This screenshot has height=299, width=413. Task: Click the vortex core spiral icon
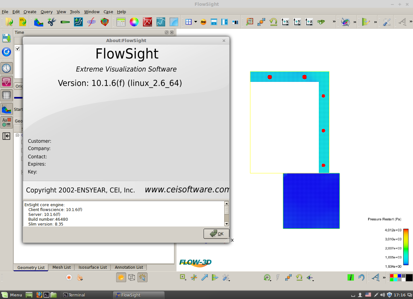pyautogui.click(x=92, y=22)
